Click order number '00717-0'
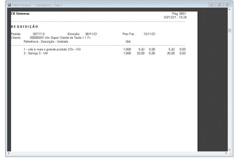Screen dimensions: 234x158 click(x=39, y=34)
